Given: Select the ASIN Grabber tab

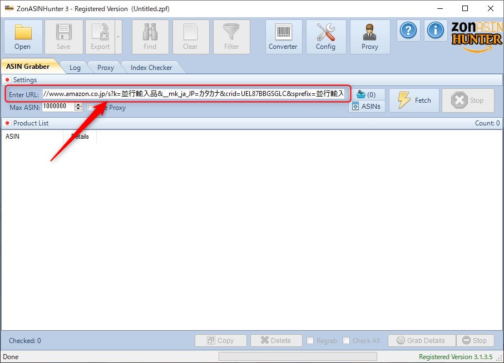Looking at the screenshot, I should tap(28, 67).
